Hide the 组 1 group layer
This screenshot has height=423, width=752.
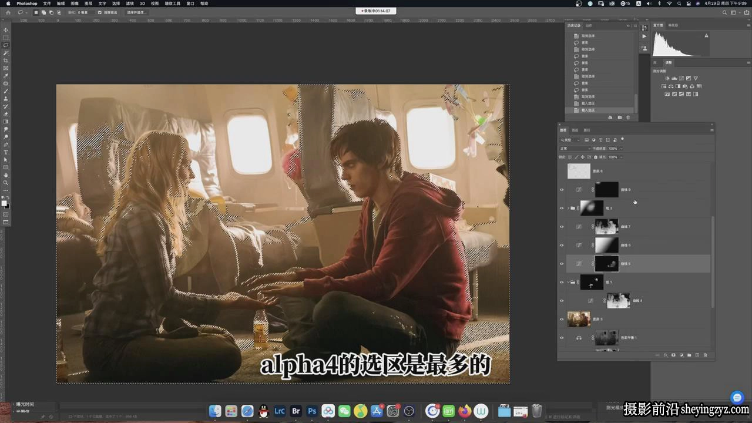point(562,282)
